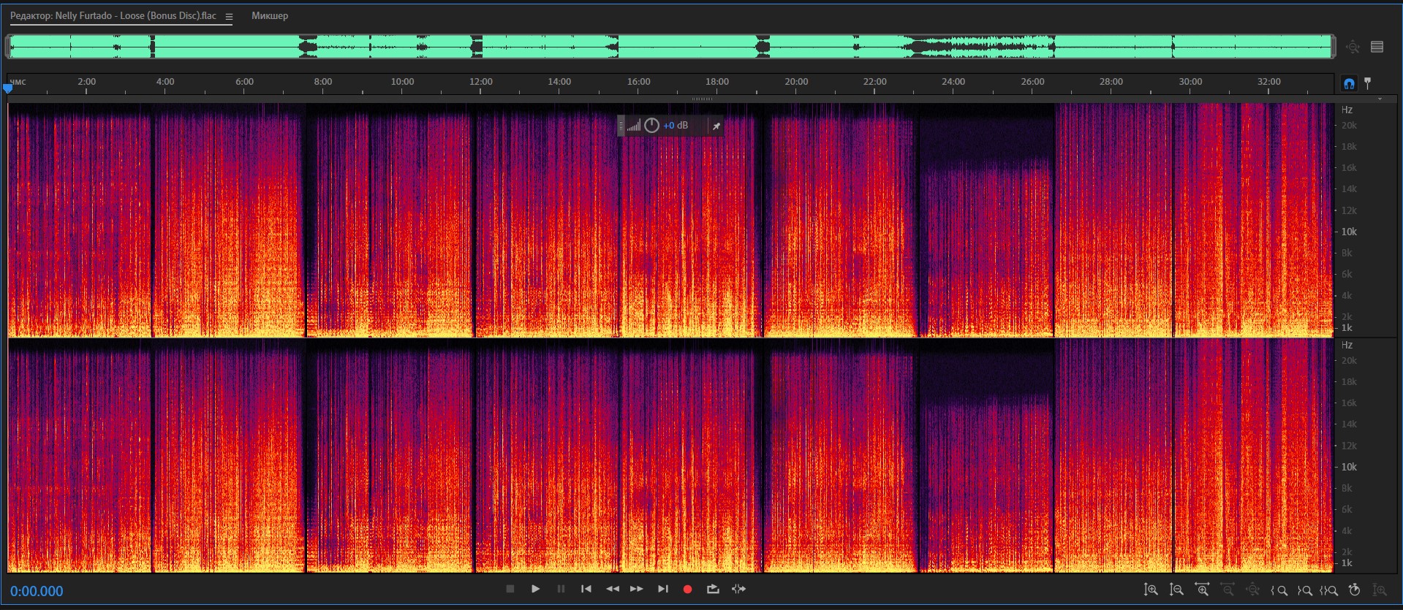Toggle the skip selection button
The width and height of the screenshot is (1403, 610).
pos(739,589)
